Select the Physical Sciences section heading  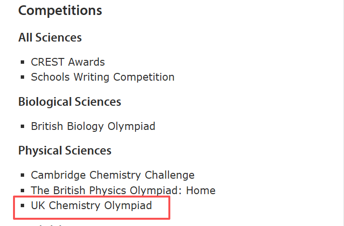click(x=65, y=151)
